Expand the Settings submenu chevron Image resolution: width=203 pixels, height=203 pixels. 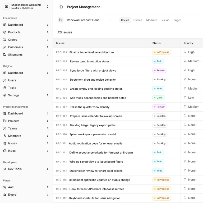point(48,95)
